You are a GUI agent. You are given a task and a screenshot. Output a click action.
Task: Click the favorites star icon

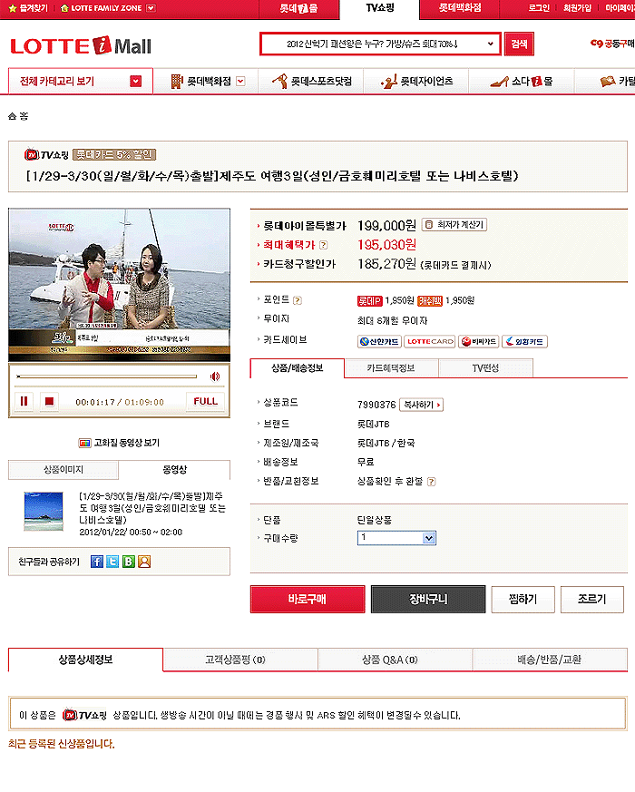click(x=13, y=8)
